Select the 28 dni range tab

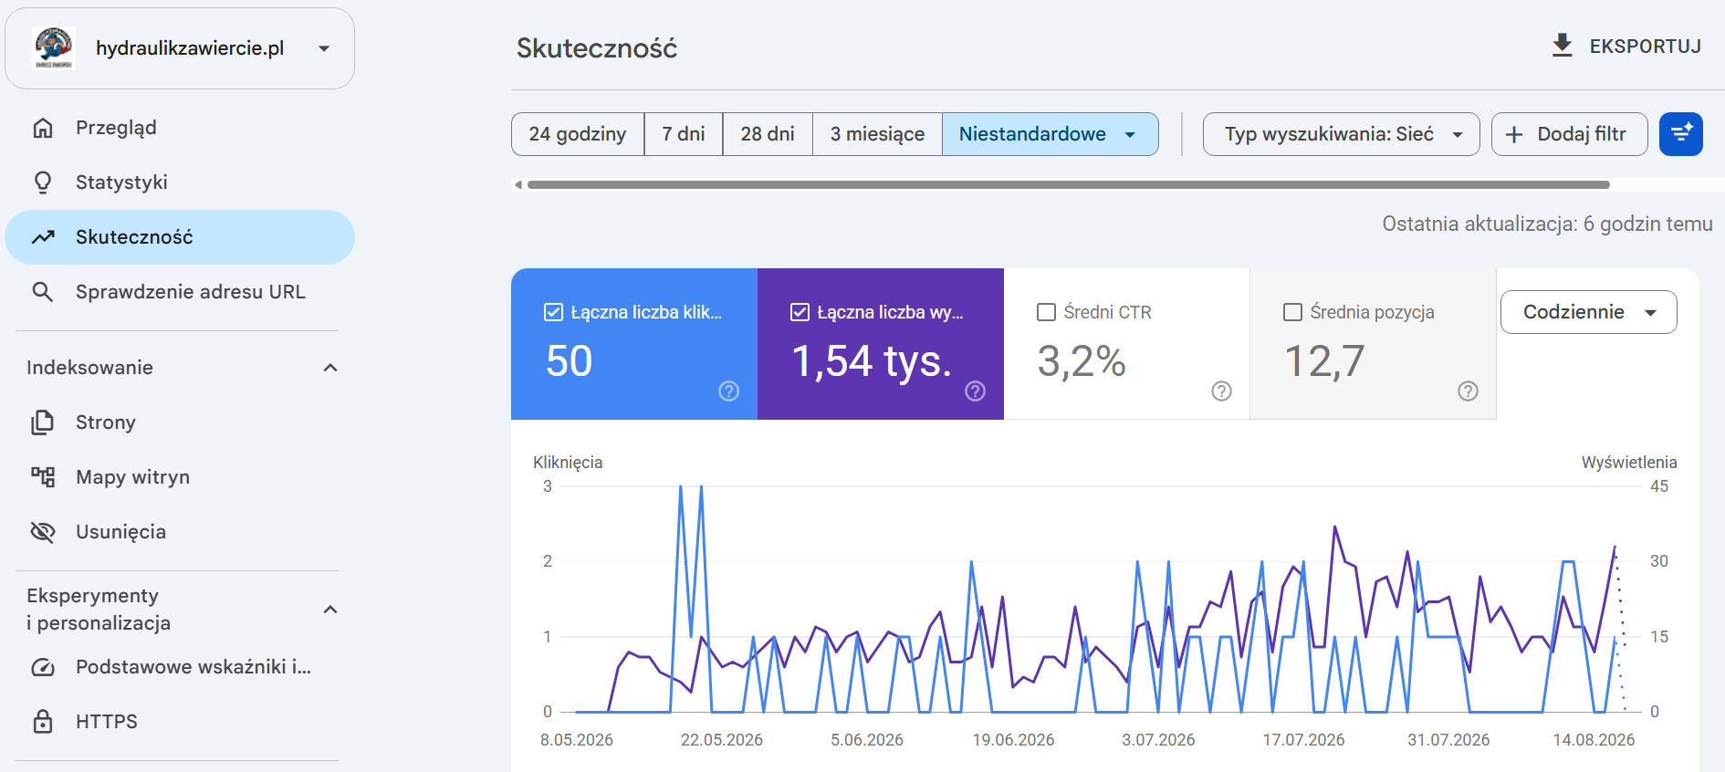tap(768, 134)
